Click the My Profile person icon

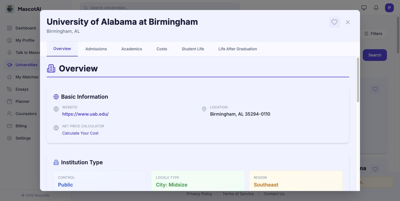9,40
